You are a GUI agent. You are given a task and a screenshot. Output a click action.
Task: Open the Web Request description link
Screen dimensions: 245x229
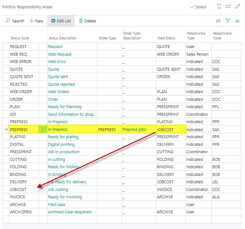pos(60,54)
